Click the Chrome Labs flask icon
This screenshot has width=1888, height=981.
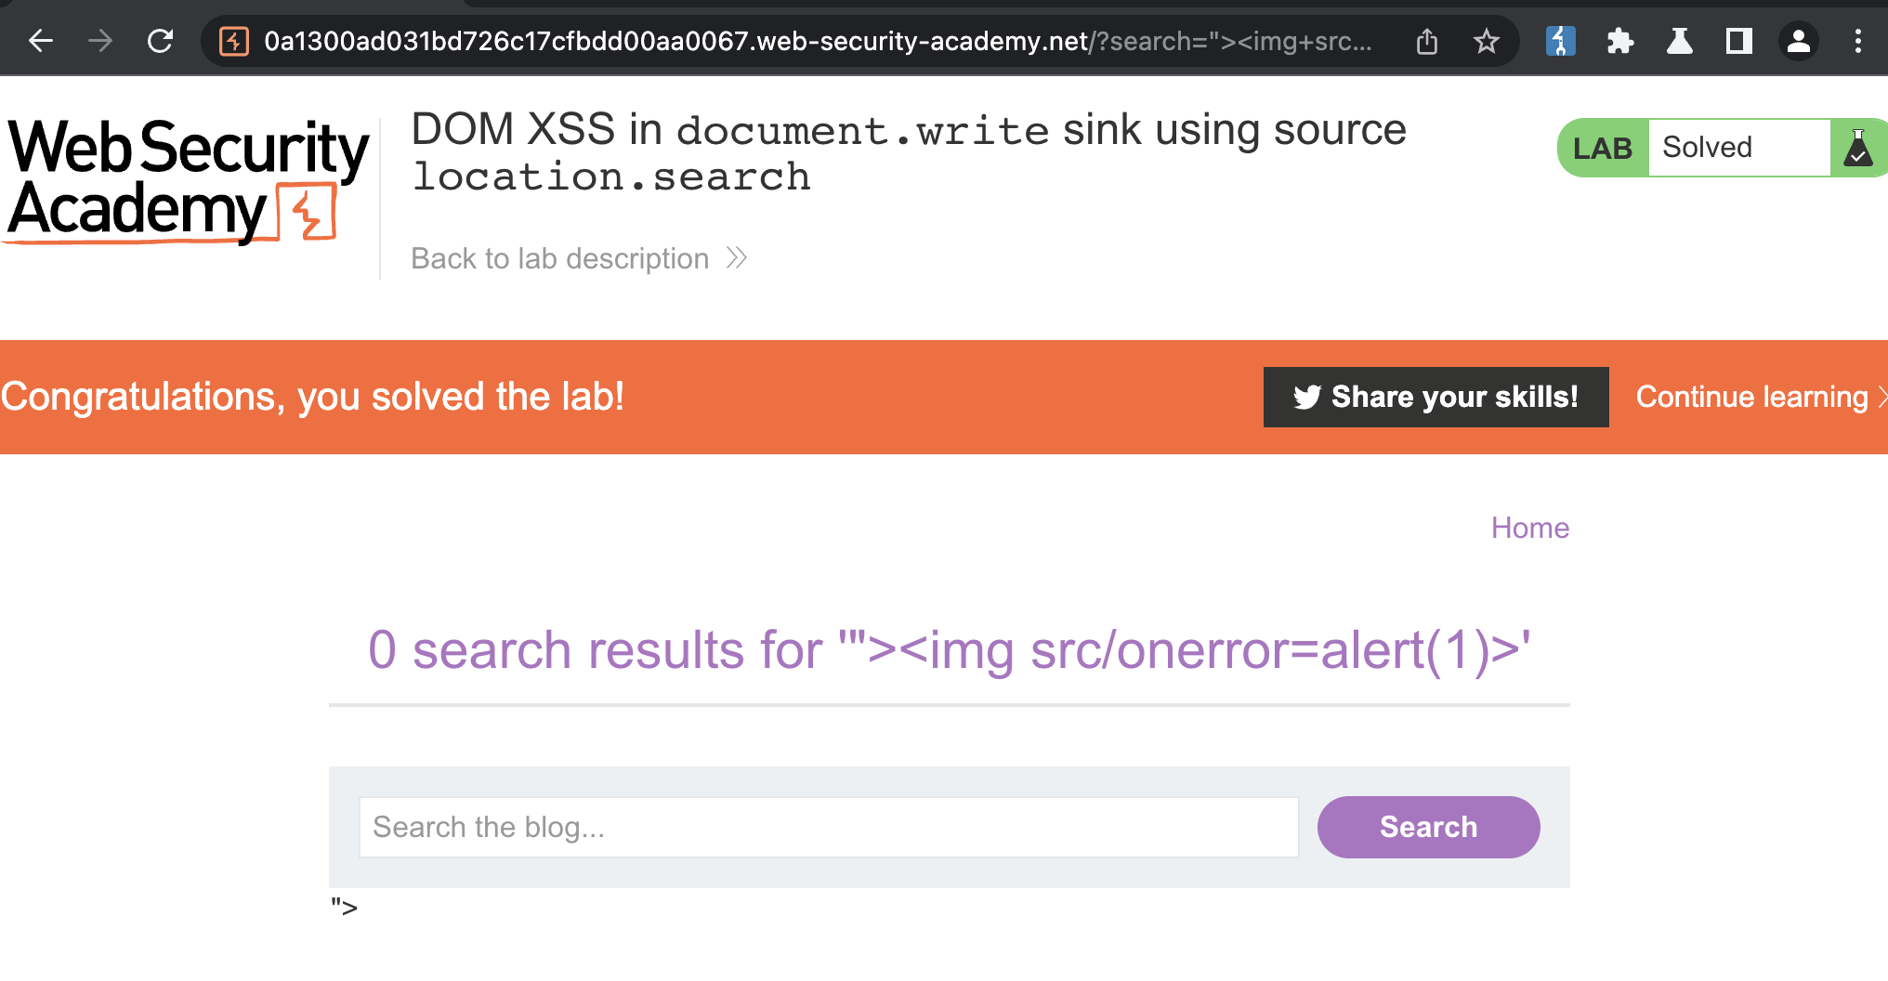(x=1679, y=41)
